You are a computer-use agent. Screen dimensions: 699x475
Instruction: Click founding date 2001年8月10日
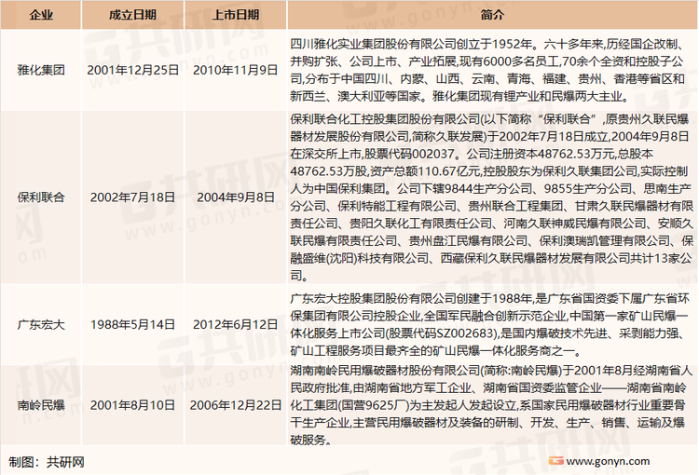coord(133,405)
